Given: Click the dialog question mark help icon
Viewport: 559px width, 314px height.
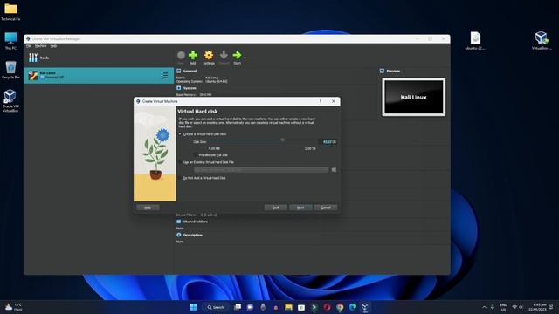Looking at the screenshot, I should tap(321, 101).
